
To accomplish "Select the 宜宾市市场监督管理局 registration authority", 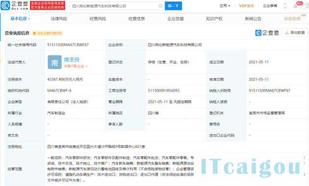I will click(x=267, y=113).
